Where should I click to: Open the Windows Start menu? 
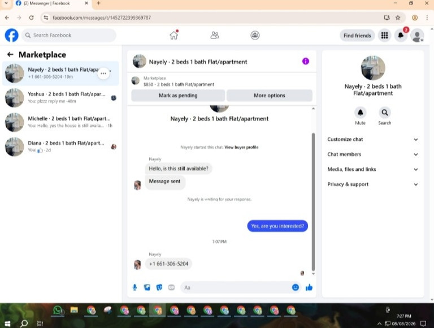(7, 323)
